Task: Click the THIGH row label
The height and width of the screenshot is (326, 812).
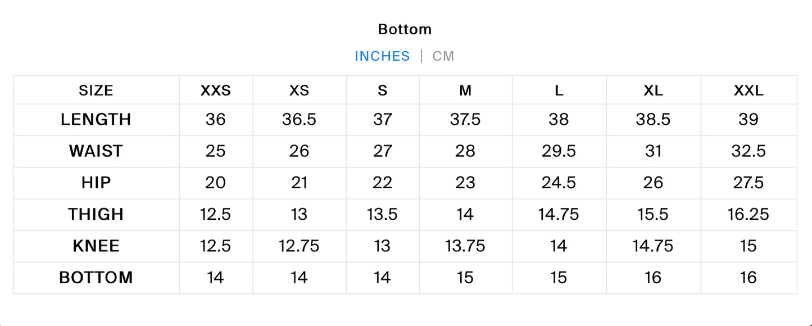Action: click(96, 214)
